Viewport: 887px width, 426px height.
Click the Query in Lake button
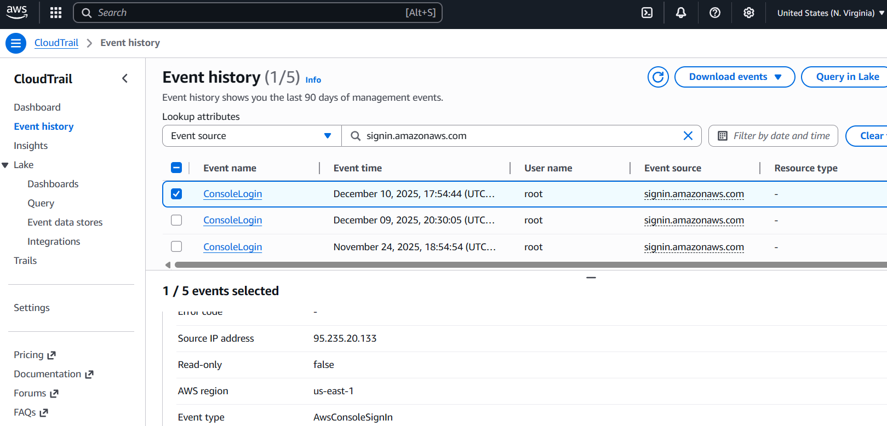click(844, 77)
